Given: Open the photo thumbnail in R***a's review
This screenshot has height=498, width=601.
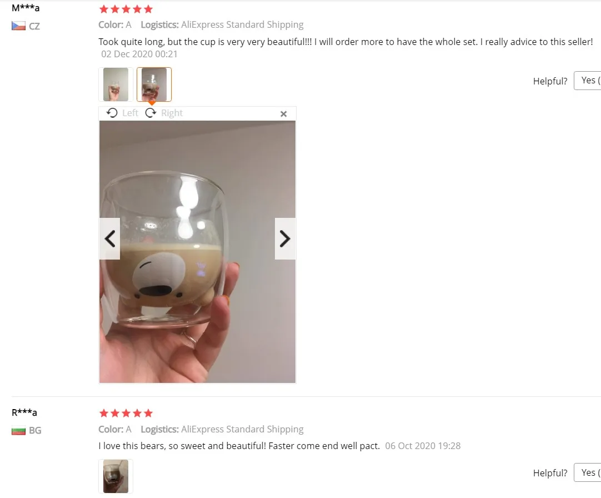Looking at the screenshot, I should [116, 476].
